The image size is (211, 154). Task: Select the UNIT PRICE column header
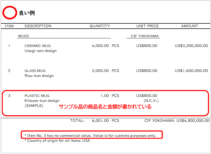point(147,26)
